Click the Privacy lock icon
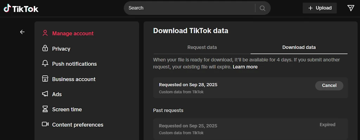360x140 pixels. (45, 48)
